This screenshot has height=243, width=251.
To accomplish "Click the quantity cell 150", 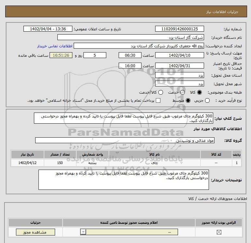I will 60,163.
